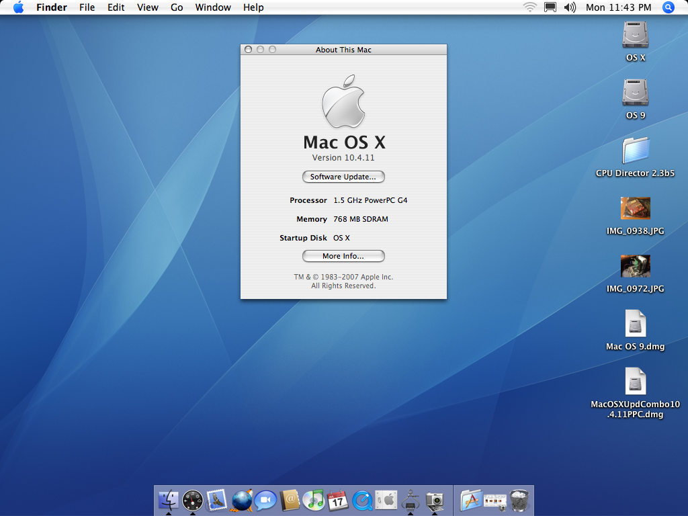Open Dashboard in the dock
Screen dimensions: 688x516
point(193,501)
